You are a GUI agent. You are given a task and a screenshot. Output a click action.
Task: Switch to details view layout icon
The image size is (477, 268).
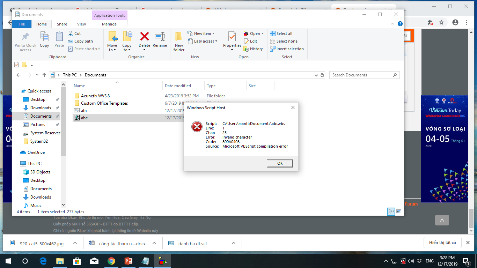391,211
